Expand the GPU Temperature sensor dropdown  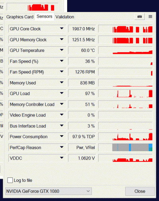coord(62,50)
